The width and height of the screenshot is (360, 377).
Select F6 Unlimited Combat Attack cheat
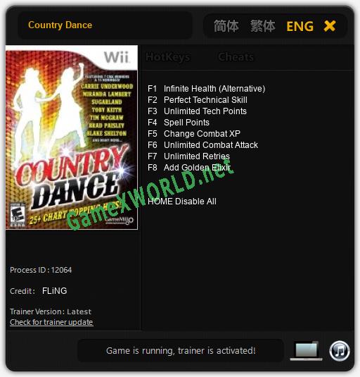tap(202, 145)
